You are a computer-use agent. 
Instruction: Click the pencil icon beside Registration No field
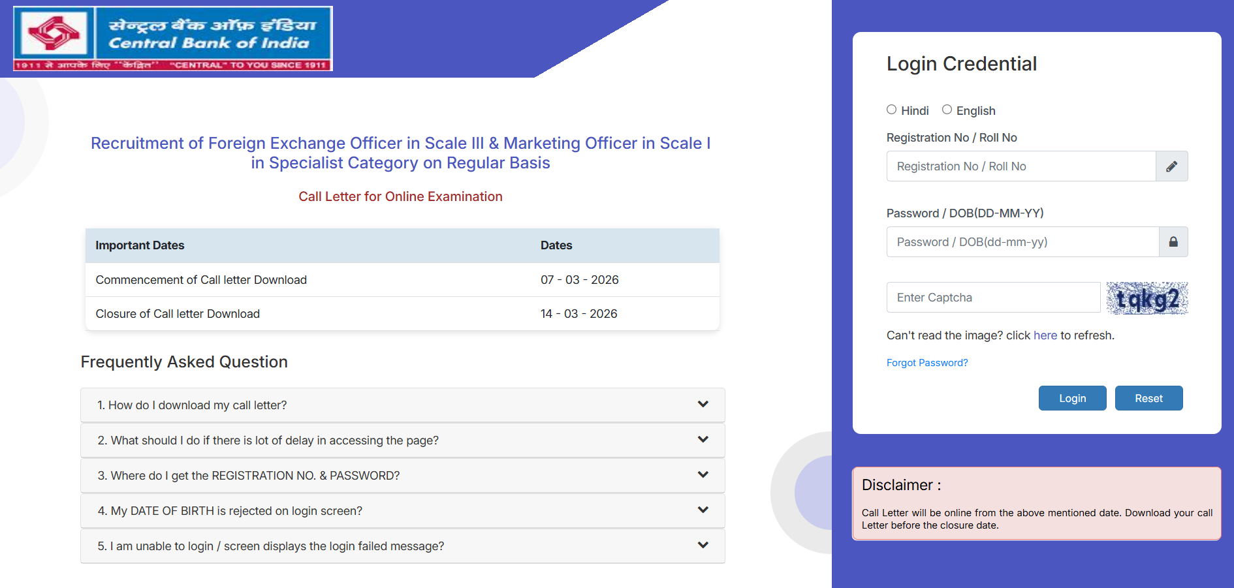(x=1172, y=166)
